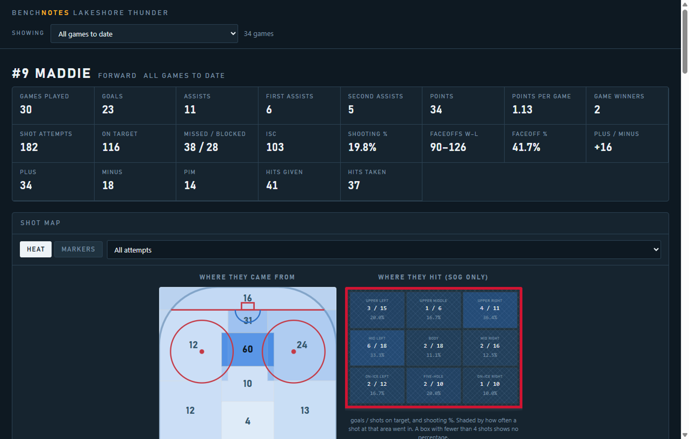Select the right point zone showing 13
The image size is (689, 439).
305,411
